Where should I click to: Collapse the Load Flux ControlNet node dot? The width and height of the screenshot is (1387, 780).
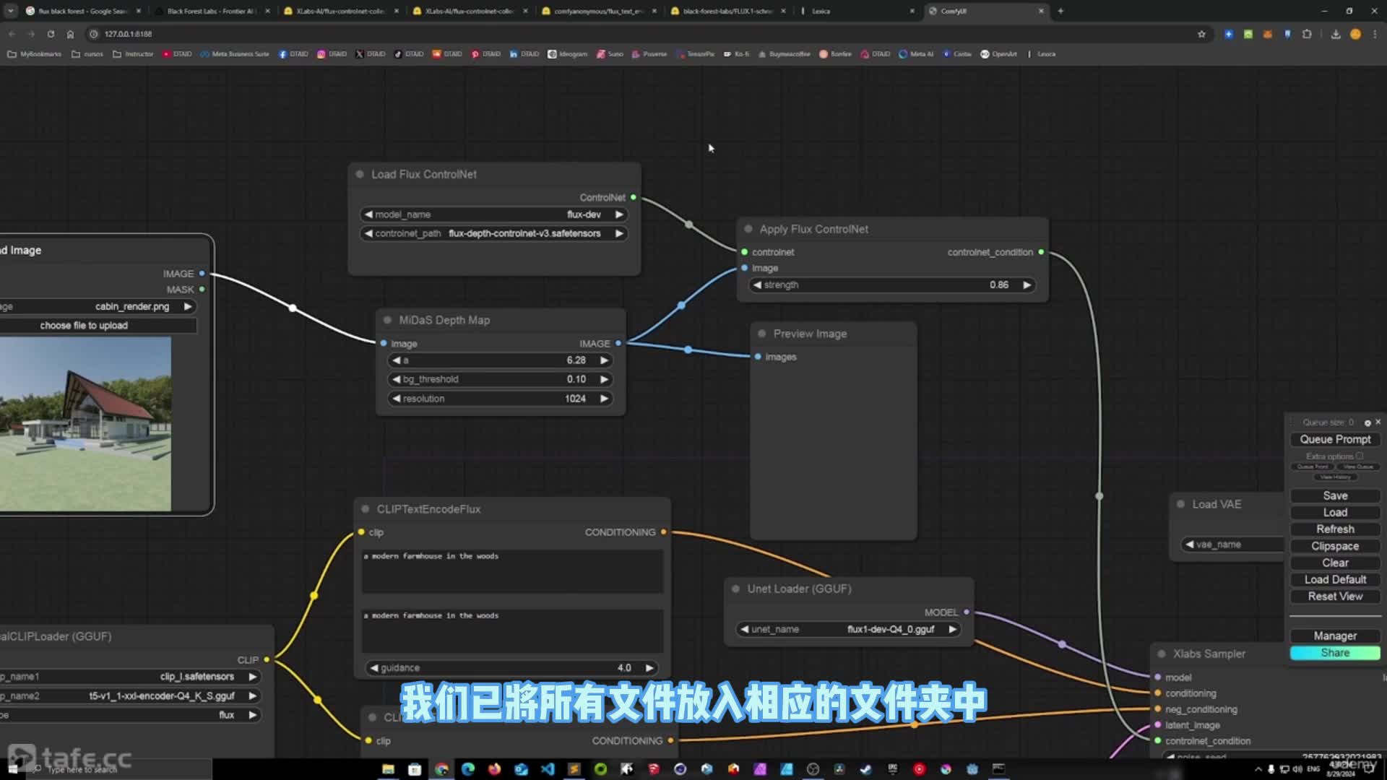coord(360,174)
